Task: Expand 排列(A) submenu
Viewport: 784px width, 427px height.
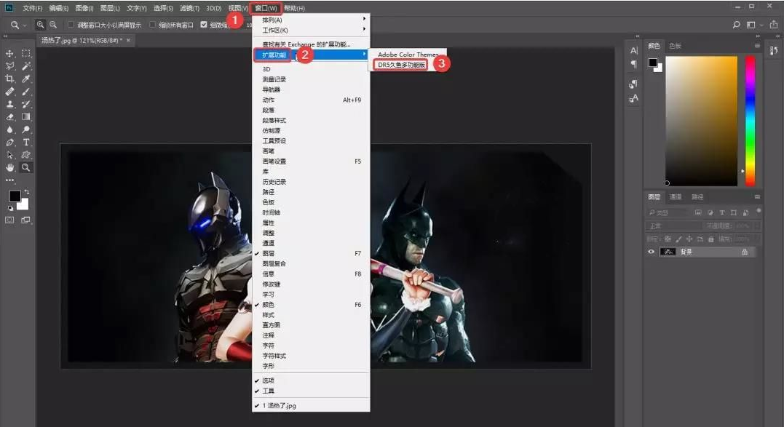Action: coord(311,20)
